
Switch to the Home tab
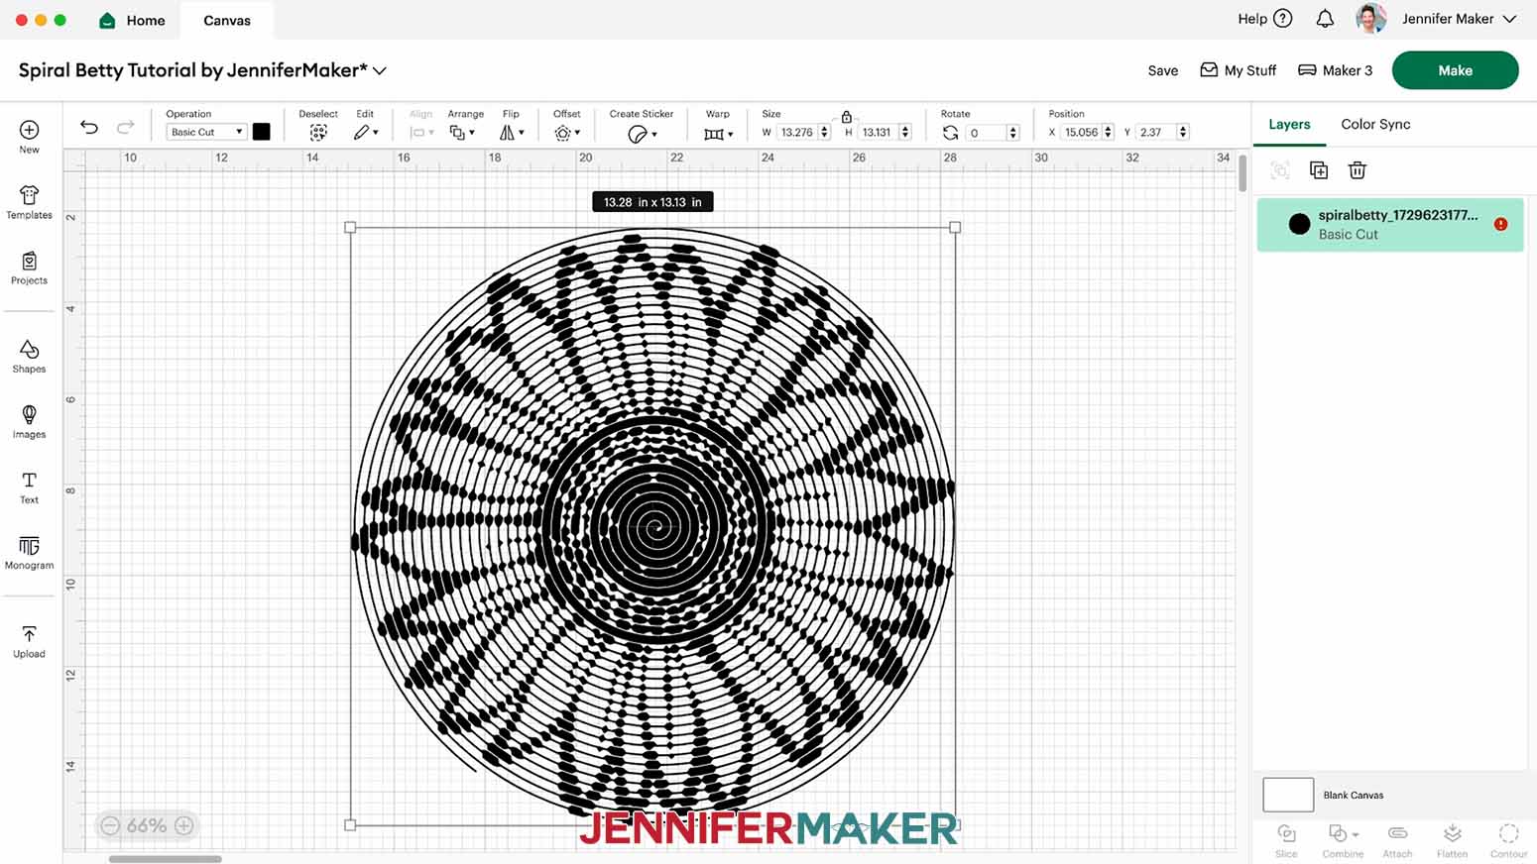(x=132, y=20)
